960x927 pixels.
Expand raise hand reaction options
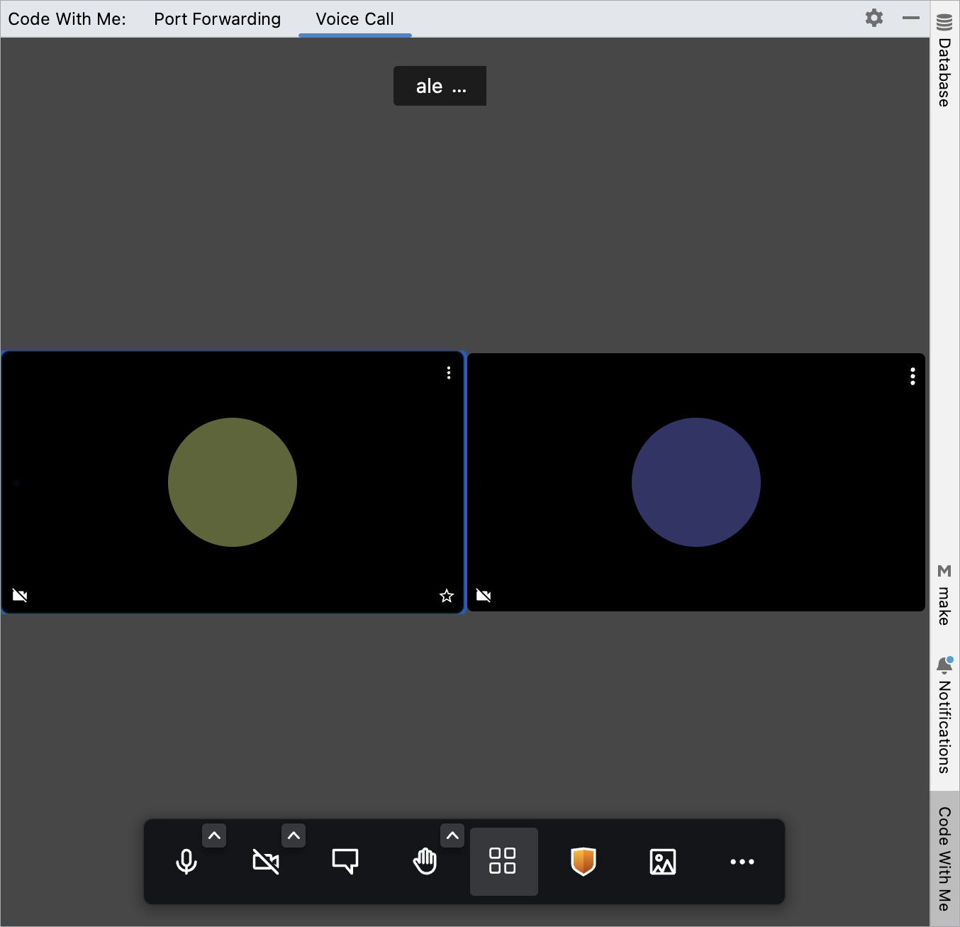(452, 836)
